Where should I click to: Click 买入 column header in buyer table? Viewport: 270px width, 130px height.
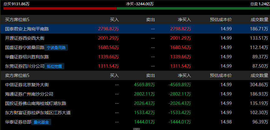[x=114, y=20]
